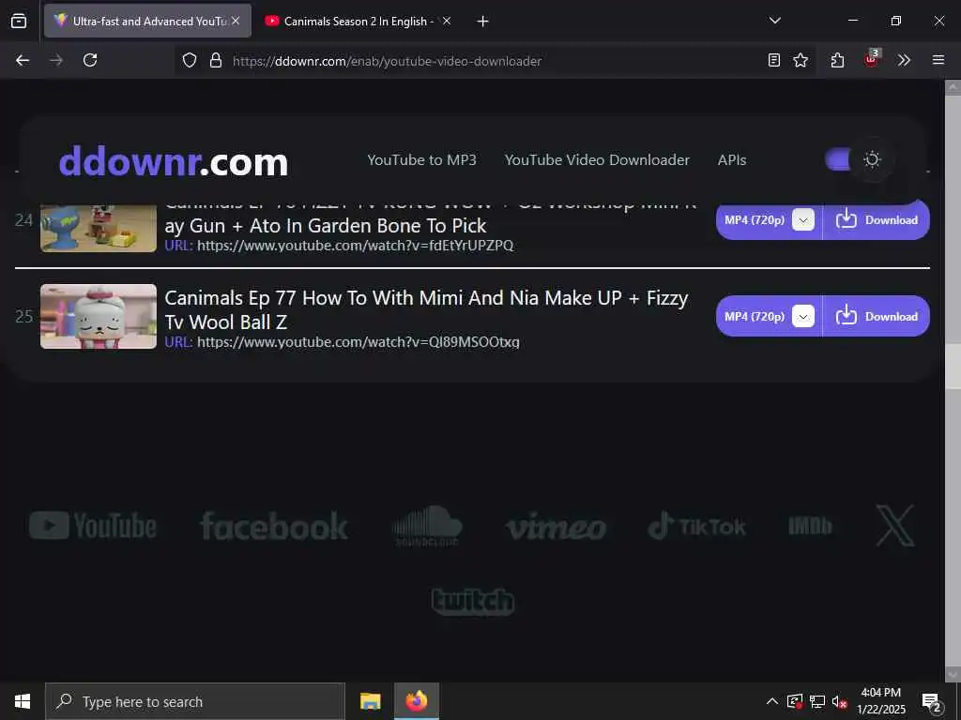Click thumbnail of row 24 video
The width and height of the screenshot is (961, 720).
(x=99, y=228)
